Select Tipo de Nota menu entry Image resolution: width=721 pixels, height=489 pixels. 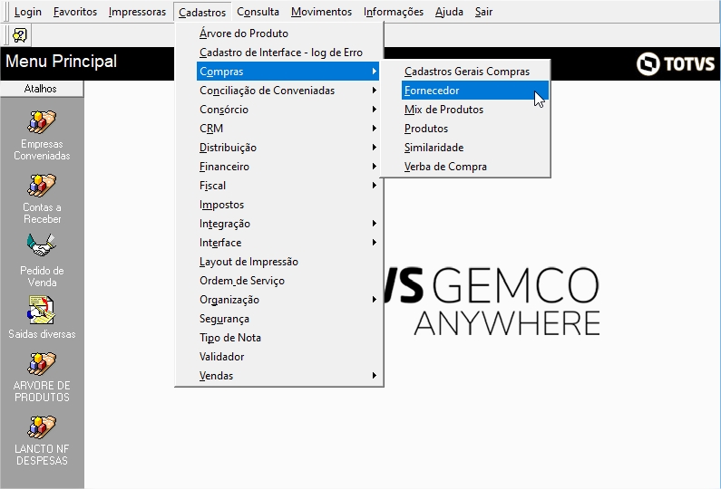coord(287,338)
